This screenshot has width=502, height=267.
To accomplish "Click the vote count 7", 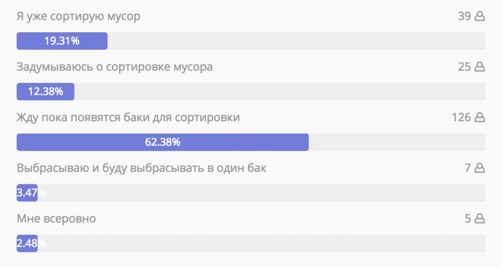I will tap(468, 168).
